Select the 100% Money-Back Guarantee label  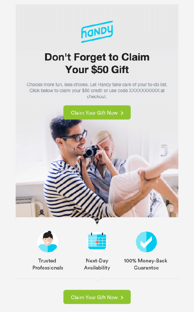click(x=146, y=264)
